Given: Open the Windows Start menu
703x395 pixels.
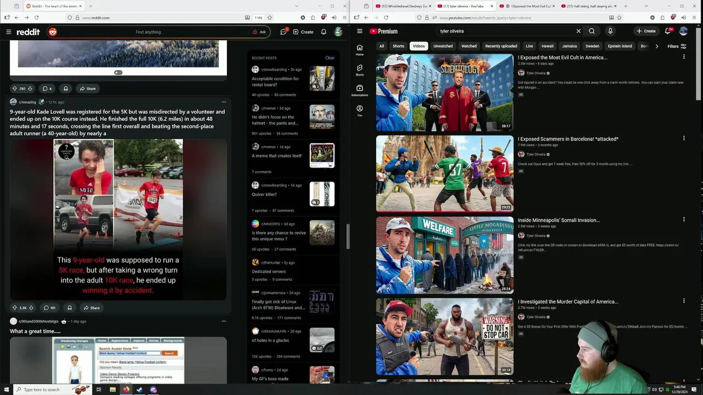Looking at the screenshot, I should point(7,390).
